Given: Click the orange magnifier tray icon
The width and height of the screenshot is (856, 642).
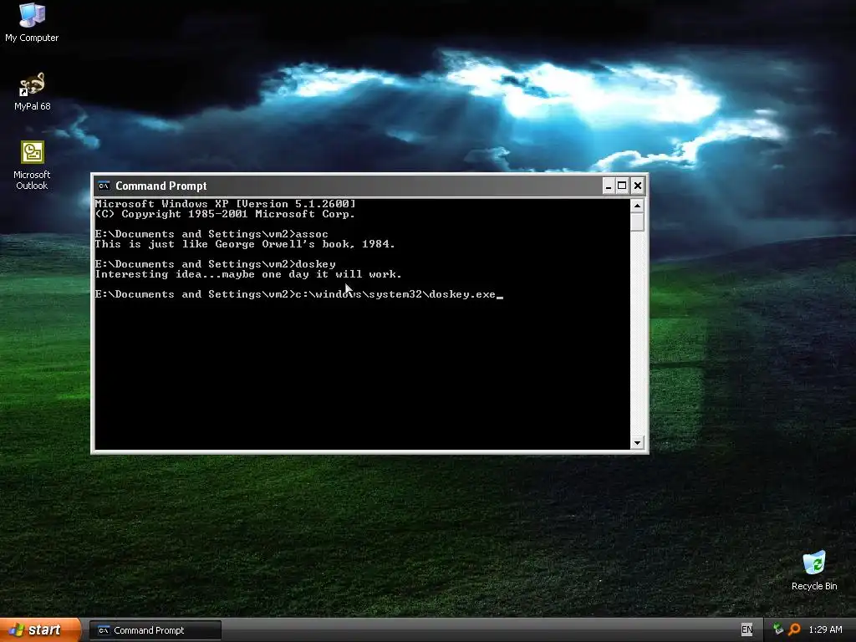Looking at the screenshot, I should tap(794, 629).
